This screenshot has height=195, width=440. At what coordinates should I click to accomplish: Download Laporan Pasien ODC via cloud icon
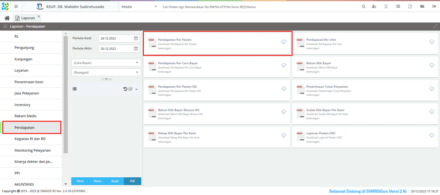432,135
